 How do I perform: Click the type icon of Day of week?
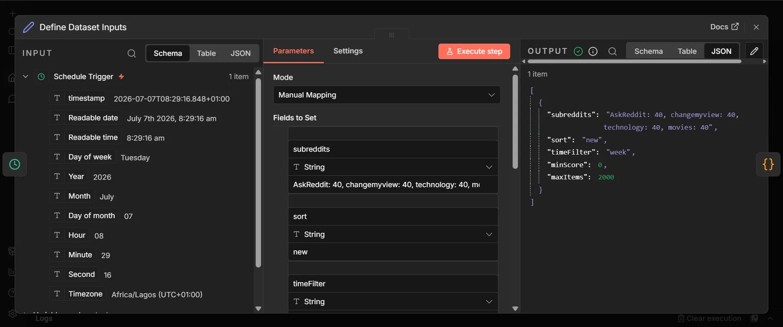point(57,157)
